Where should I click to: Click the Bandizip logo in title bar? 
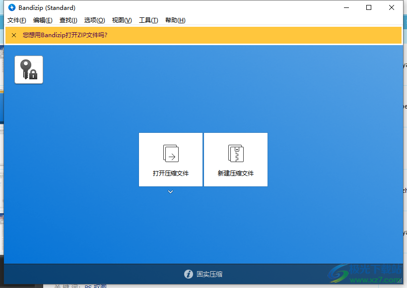click(12, 7)
